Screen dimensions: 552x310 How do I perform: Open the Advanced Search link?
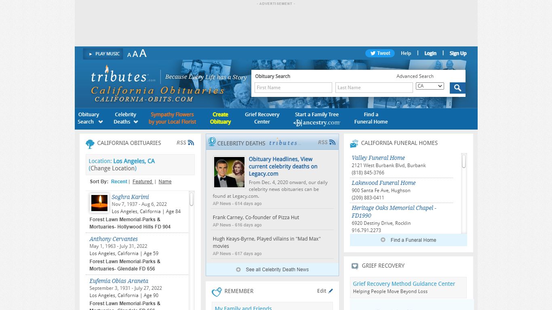point(415,76)
